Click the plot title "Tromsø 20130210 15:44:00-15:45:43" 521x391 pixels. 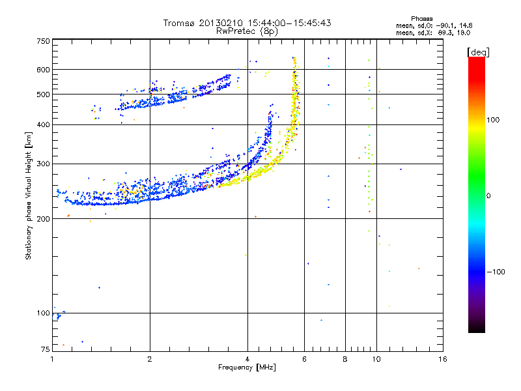[247, 23]
